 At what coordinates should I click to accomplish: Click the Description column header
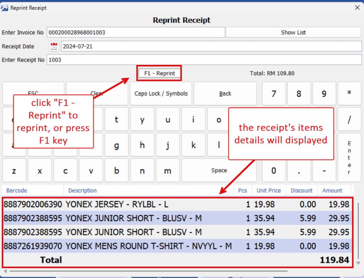pos(82,191)
